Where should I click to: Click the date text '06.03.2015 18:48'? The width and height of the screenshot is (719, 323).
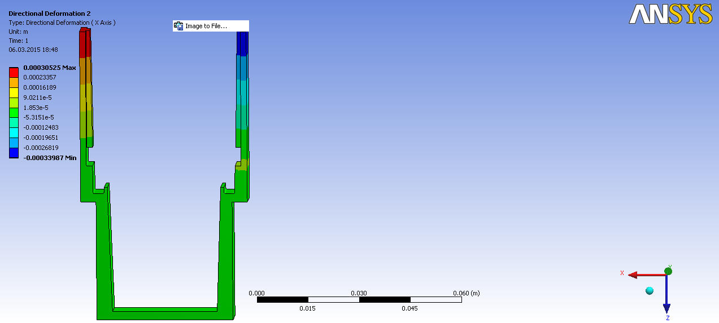(x=33, y=50)
